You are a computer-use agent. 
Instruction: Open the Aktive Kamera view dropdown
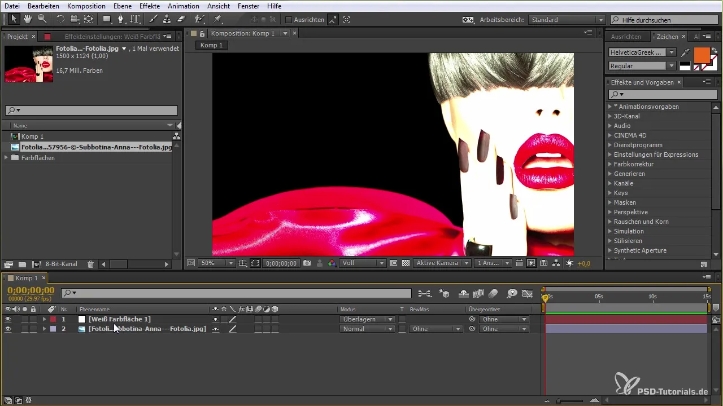click(x=442, y=263)
